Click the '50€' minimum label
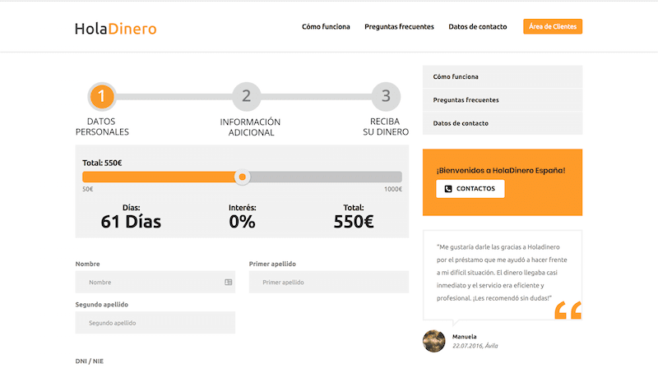Viewport: 658px width, 368px height. point(88,189)
